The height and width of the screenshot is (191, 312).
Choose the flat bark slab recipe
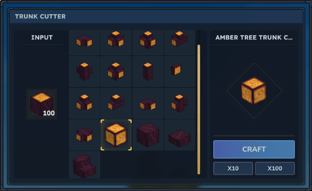[179, 135]
